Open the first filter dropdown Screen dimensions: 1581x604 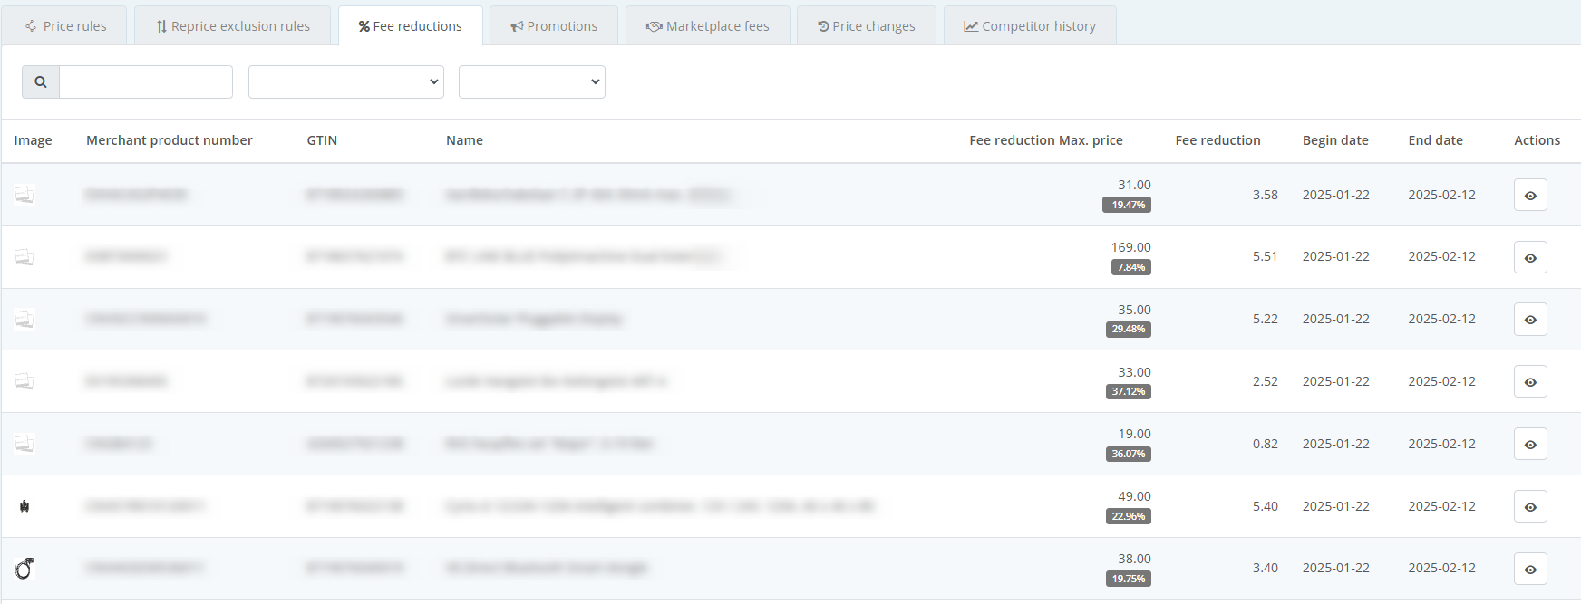[345, 81]
